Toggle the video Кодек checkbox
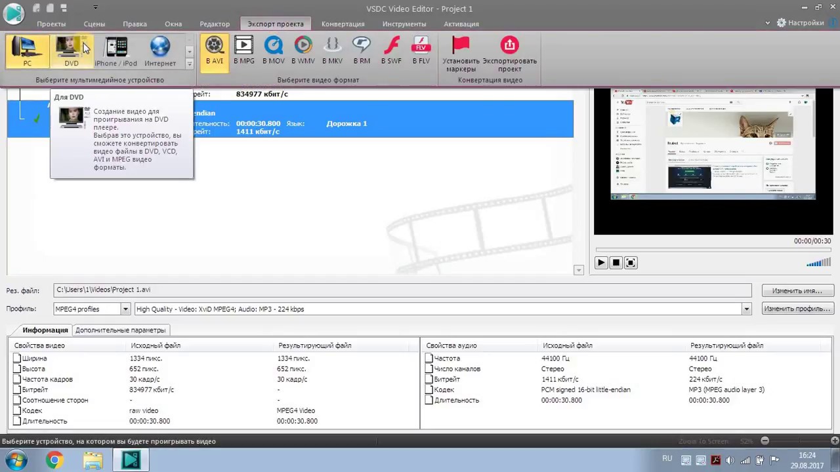Image resolution: width=840 pixels, height=472 pixels. click(x=17, y=411)
